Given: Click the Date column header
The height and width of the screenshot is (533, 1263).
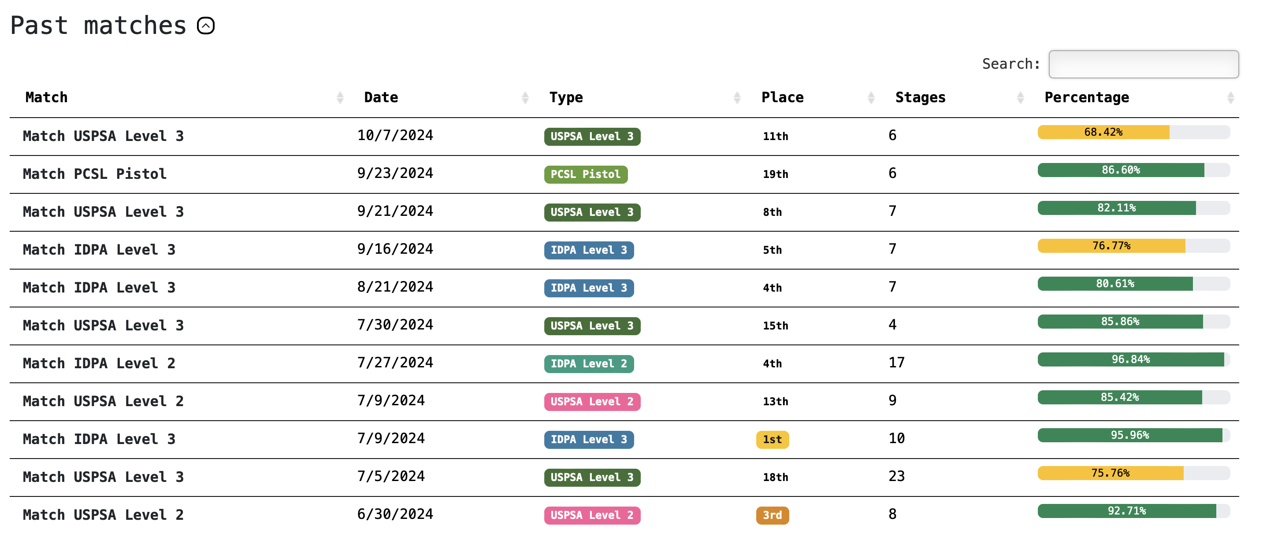Looking at the screenshot, I should click(x=381, y=97).
